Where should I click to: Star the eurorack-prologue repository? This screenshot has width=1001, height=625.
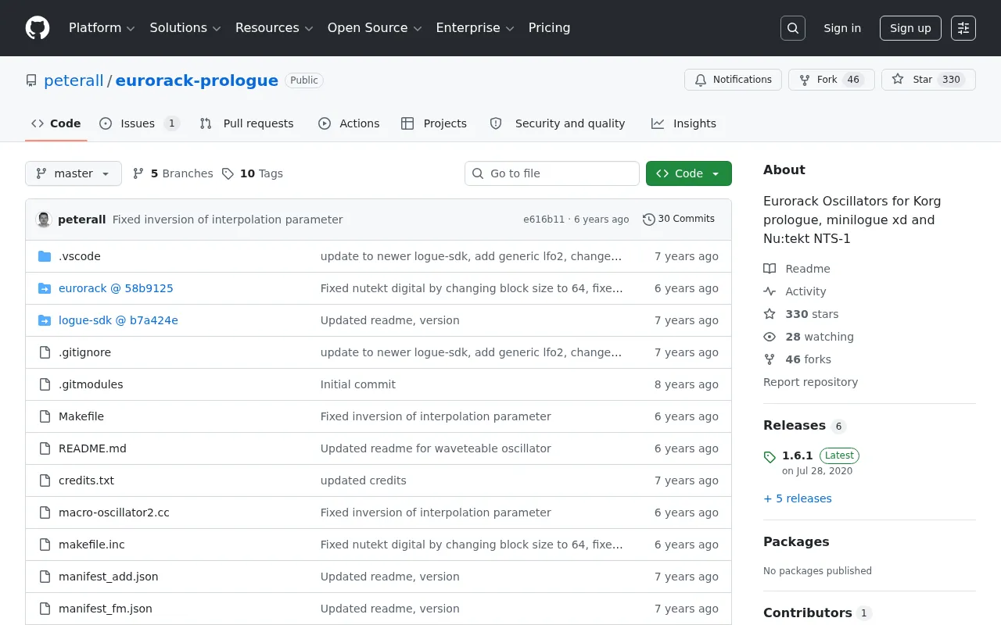coord(928,80)
